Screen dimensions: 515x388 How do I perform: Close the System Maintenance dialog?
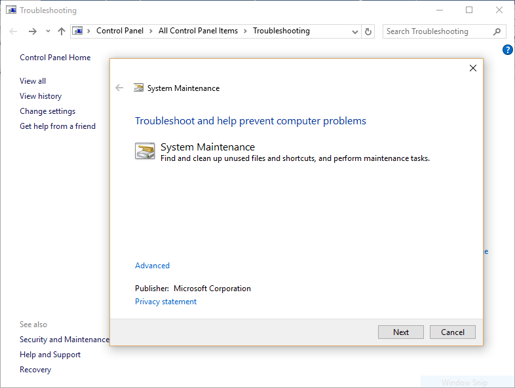pyautogui.click(x=473, y=68)
